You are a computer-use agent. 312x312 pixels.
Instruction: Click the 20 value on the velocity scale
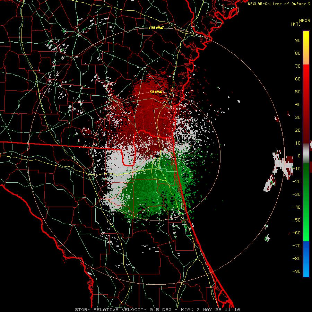coord(298,130)
